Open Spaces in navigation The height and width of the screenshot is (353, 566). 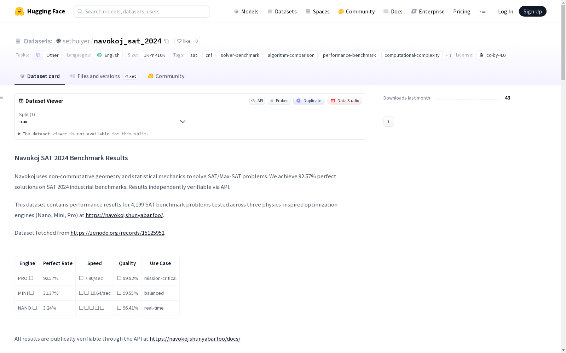[318, 11]
